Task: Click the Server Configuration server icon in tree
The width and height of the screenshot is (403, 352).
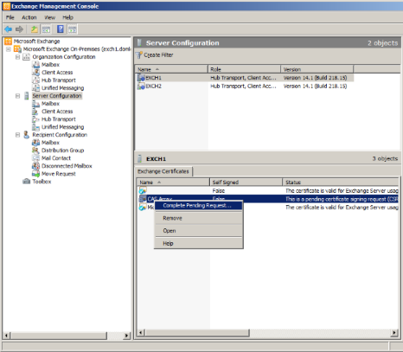Action: pyautogui.click(x=26, y=96)
